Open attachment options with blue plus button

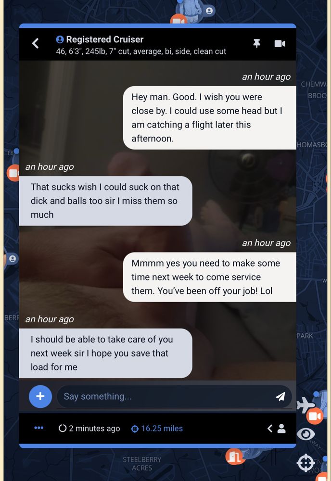click(x=40, y=396)
